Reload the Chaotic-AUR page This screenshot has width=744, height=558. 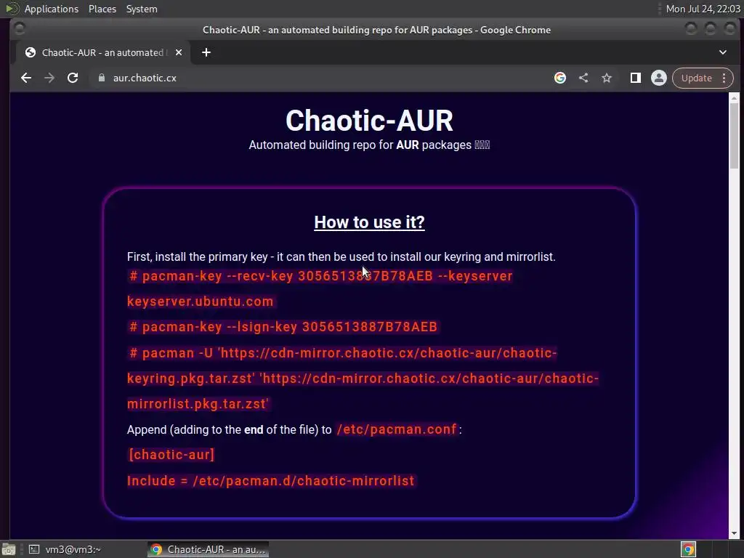[73, 78]
